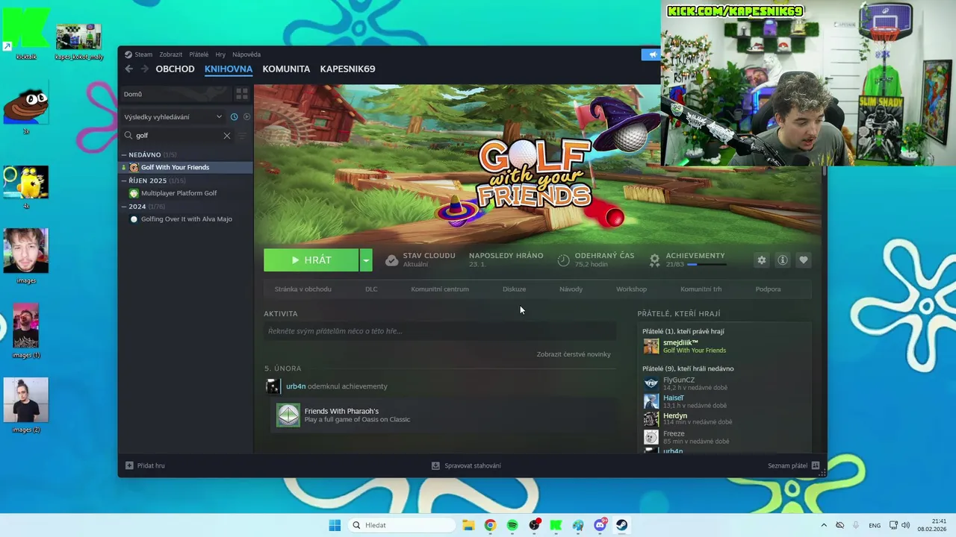This screenshot has width=956, height=537.
Task: Open Komunitní centrum link
Action: point(440,289)
